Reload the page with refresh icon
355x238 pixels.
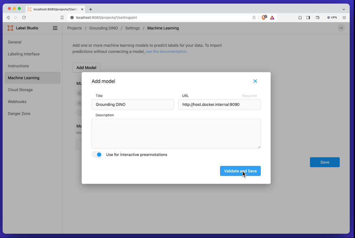24,18
